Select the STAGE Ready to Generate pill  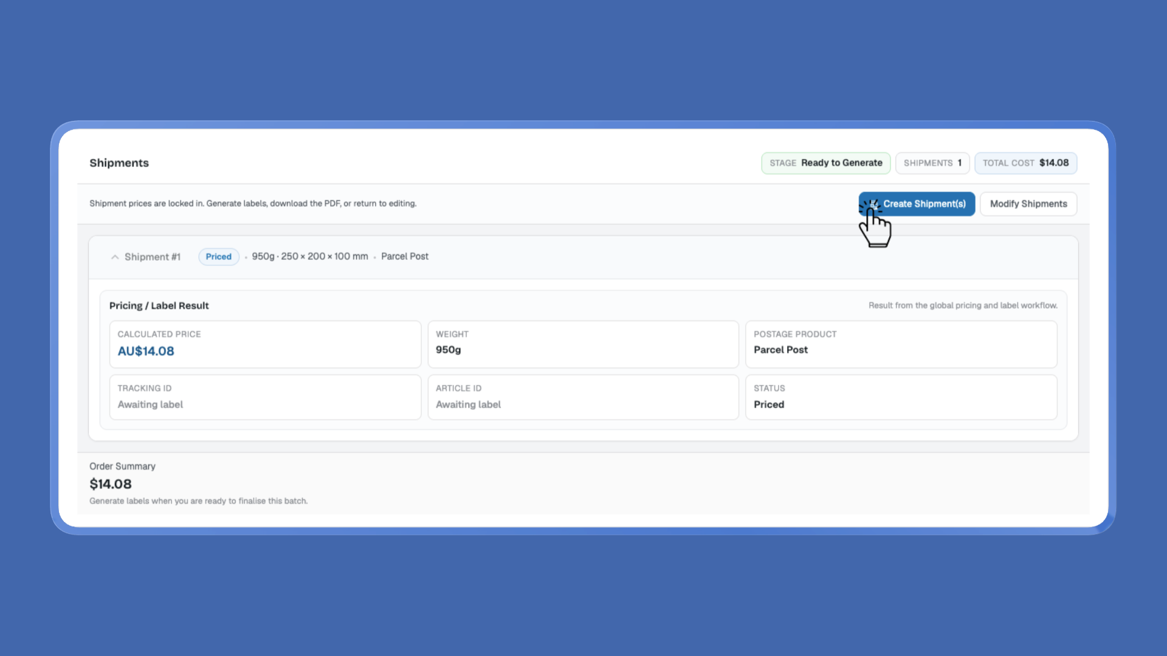(x=826, y=163)
